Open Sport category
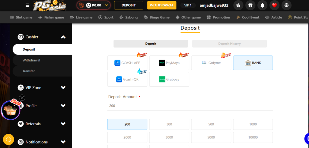The width and height of the screenshot is (309, 148). coord(106,17)
